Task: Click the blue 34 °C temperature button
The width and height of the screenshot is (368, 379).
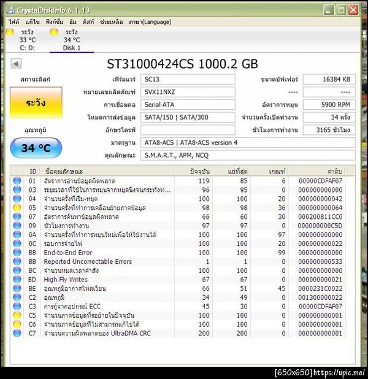Action: click(x=36, y=148)
